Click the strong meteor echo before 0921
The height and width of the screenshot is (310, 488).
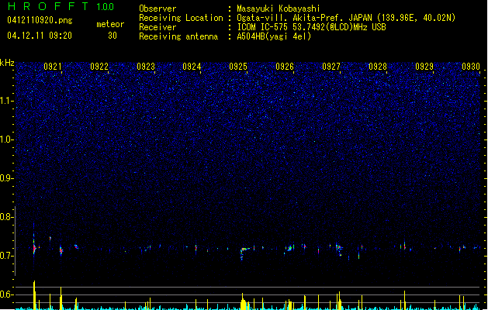34,247
